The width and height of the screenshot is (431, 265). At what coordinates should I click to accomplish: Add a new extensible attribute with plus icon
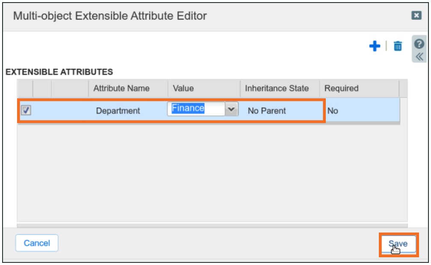point(375,46)
